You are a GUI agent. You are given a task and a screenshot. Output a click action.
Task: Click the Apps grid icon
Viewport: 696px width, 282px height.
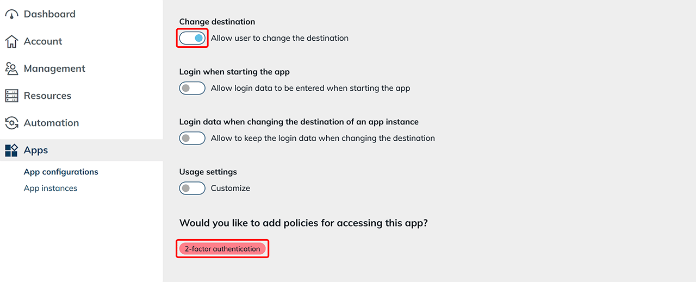pos(11,151)
